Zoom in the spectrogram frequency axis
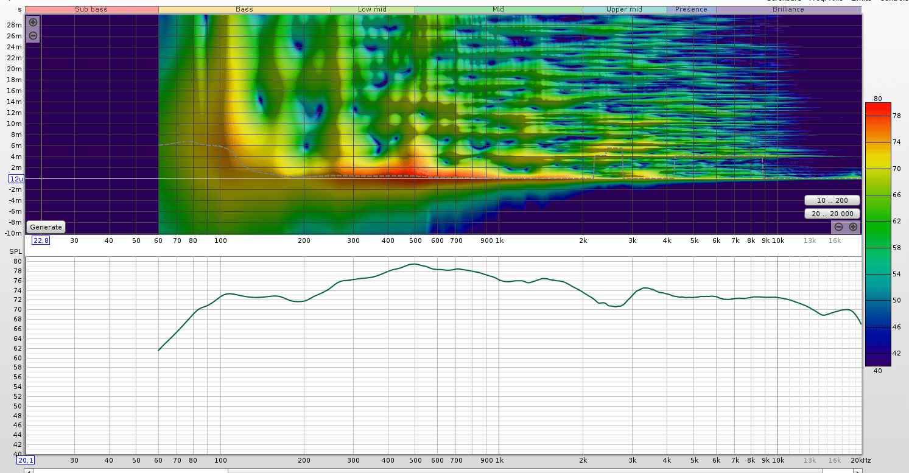This screenshot has width=909, height=473. [x=853, y=227]
